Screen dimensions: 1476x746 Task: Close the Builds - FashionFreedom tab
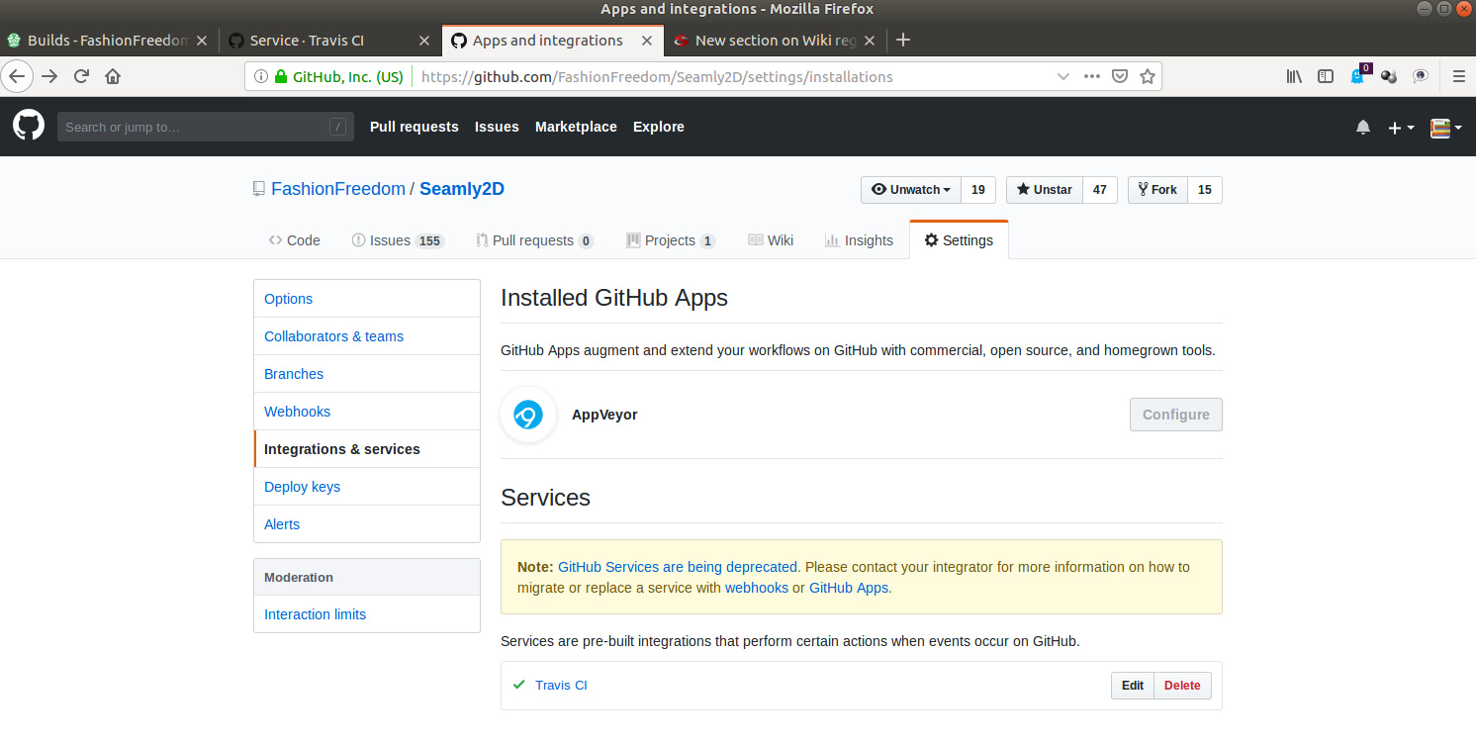point(202,41)
